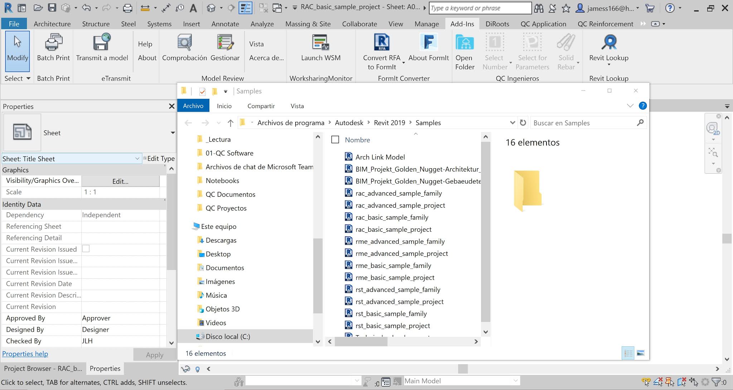Open the Main Model workset dropdown
This screenshot has height=390, width=733.
tap(515, 381)
